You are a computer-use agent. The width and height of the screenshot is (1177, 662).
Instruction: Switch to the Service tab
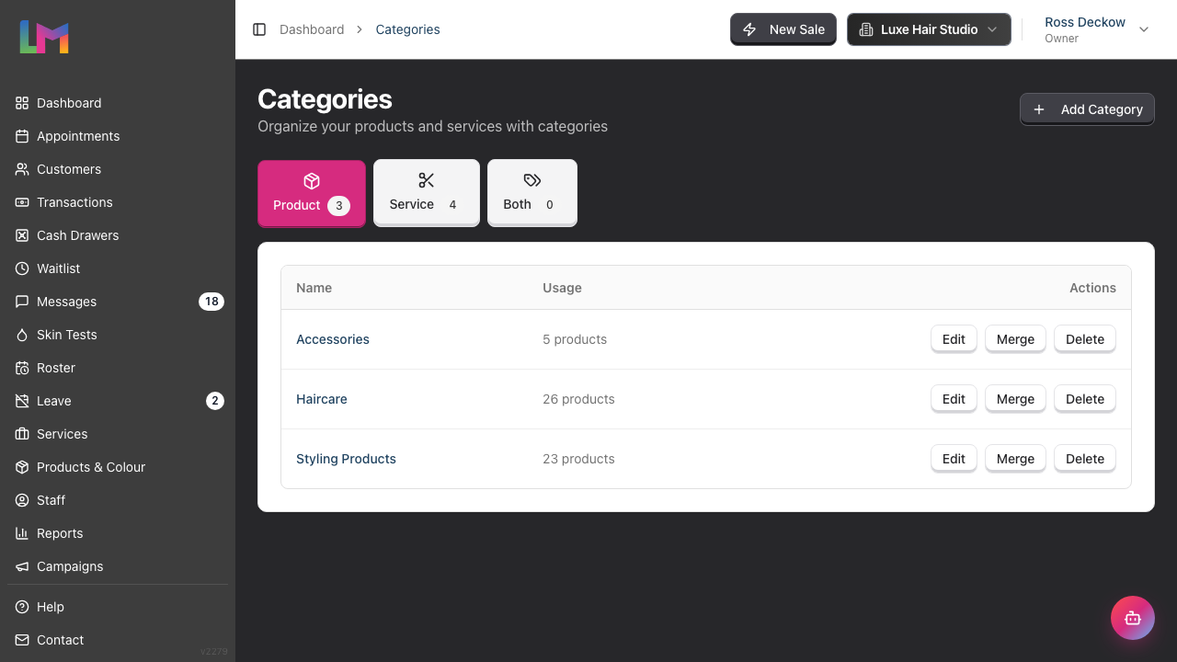(427, 193)
